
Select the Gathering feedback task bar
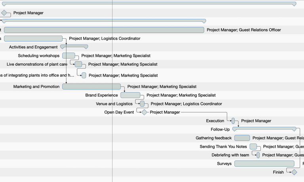click(x=242, y=138)
